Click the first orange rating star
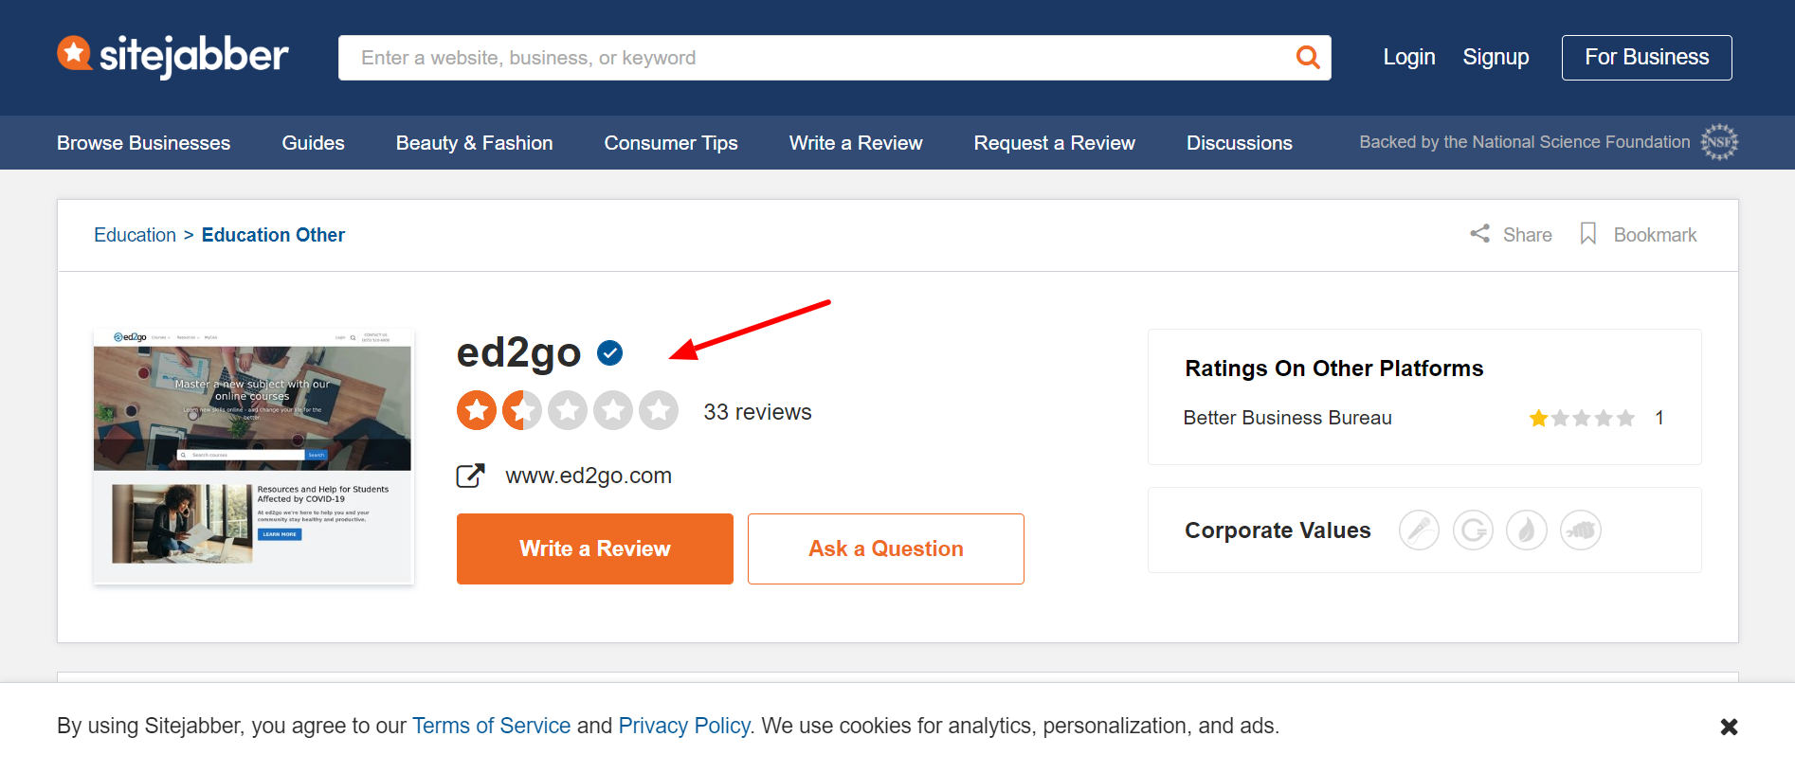1795x773 pixels. [x=477, y=410]
